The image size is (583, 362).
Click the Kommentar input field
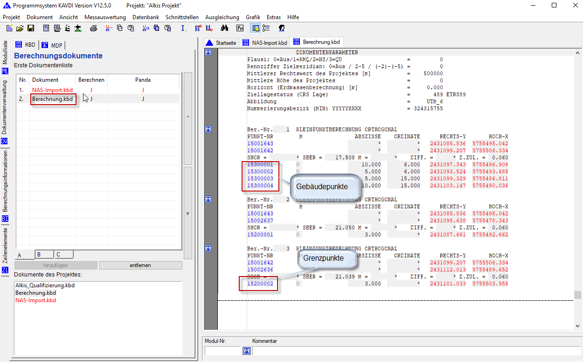415,351
